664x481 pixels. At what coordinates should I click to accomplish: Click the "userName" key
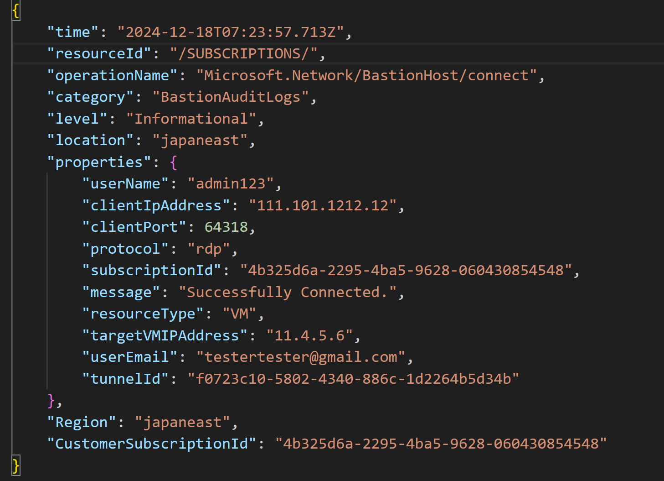click(125, 184)
